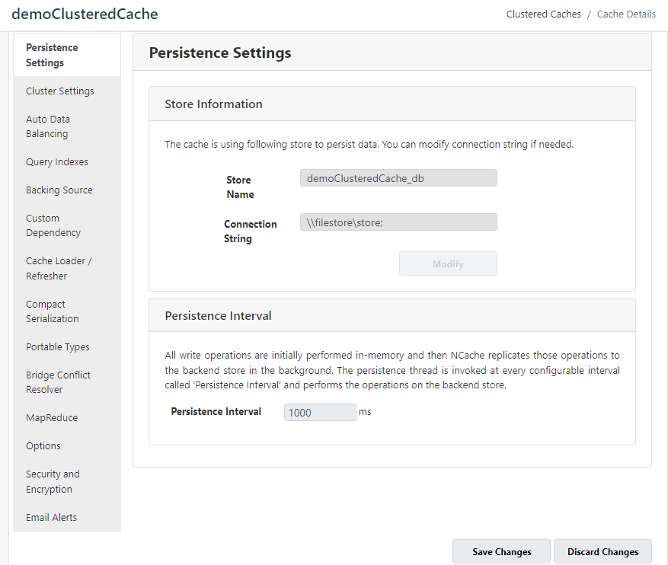Click the 'Store Name' field label

click(x=240, y=187)
